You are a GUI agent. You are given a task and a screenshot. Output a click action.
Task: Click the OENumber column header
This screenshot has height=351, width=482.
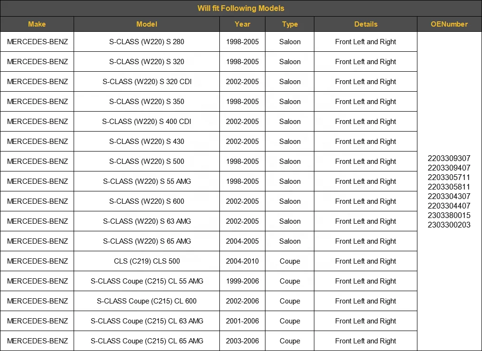pyautogui.click(x=449, y=24)
